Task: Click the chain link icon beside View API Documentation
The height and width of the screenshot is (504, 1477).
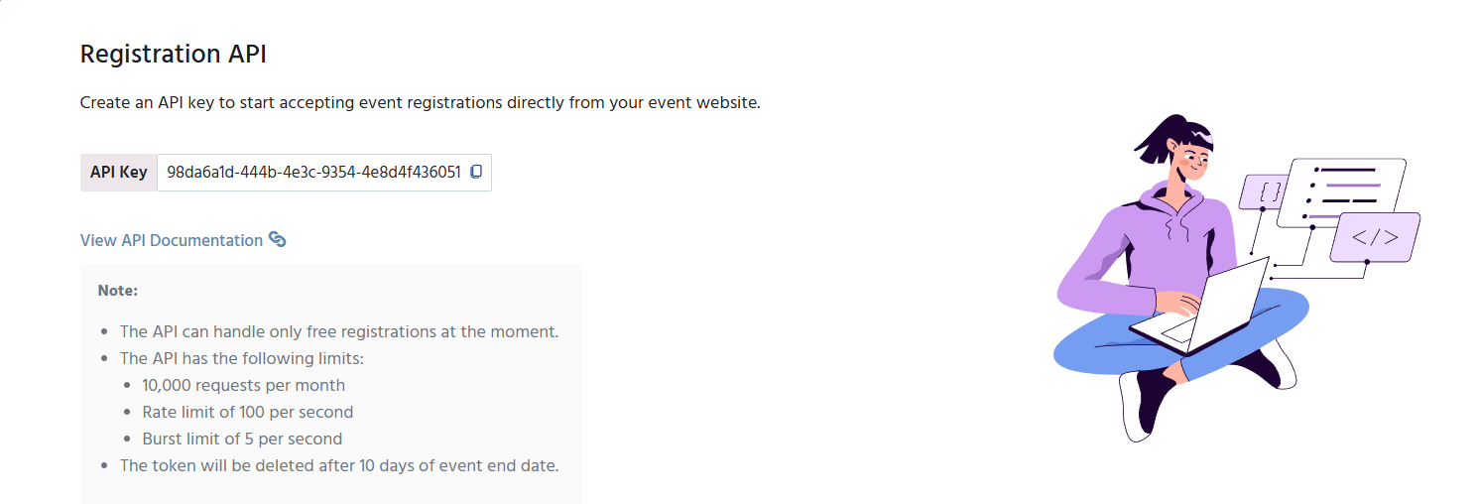Action: coord(278,240)
